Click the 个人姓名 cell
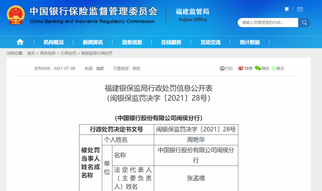322x191 pixels. pos(128,140)
